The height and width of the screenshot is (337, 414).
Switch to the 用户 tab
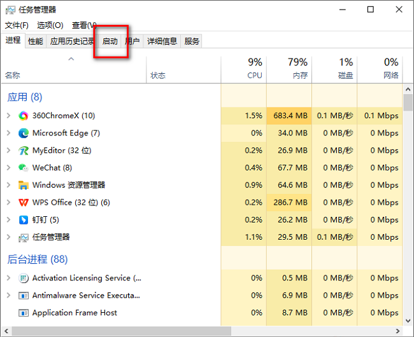click(x=132, y=41)
